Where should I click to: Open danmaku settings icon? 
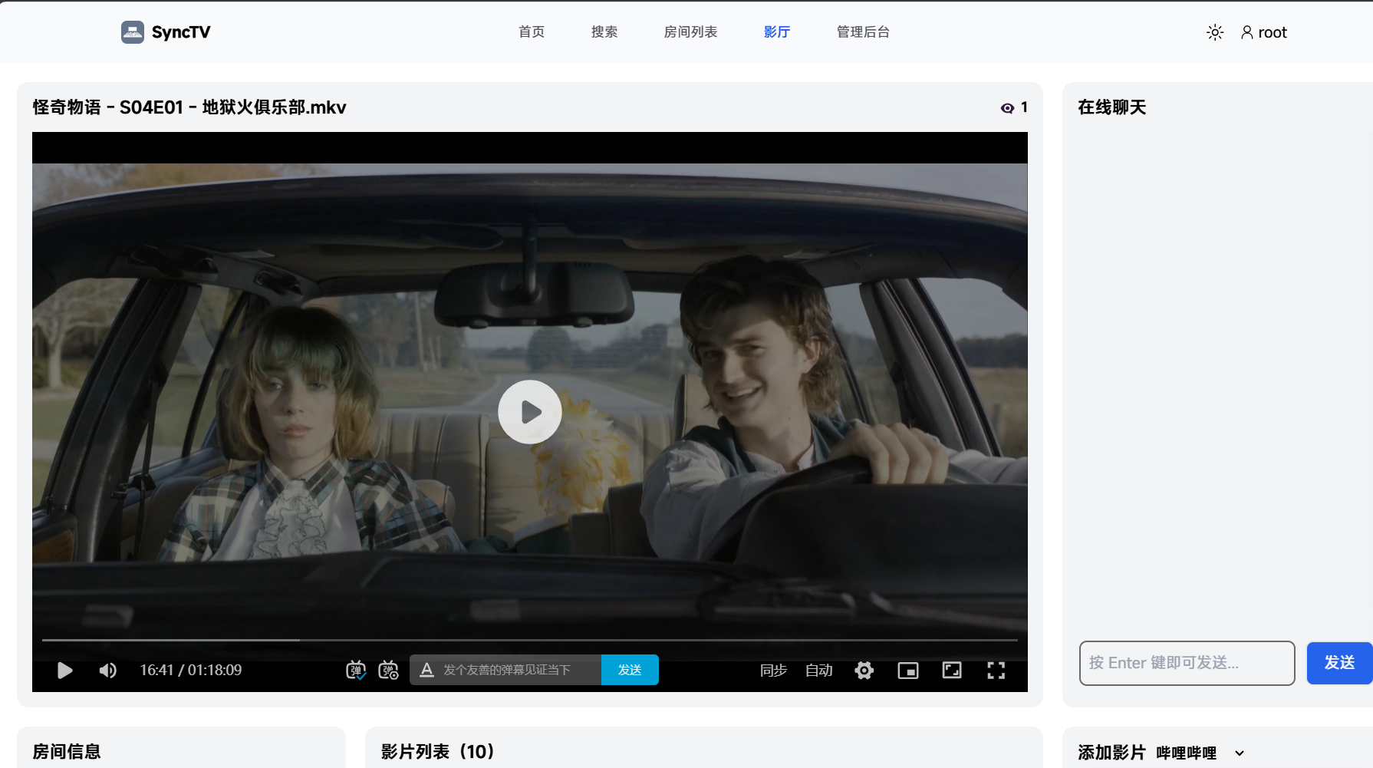tap(389, 670)
